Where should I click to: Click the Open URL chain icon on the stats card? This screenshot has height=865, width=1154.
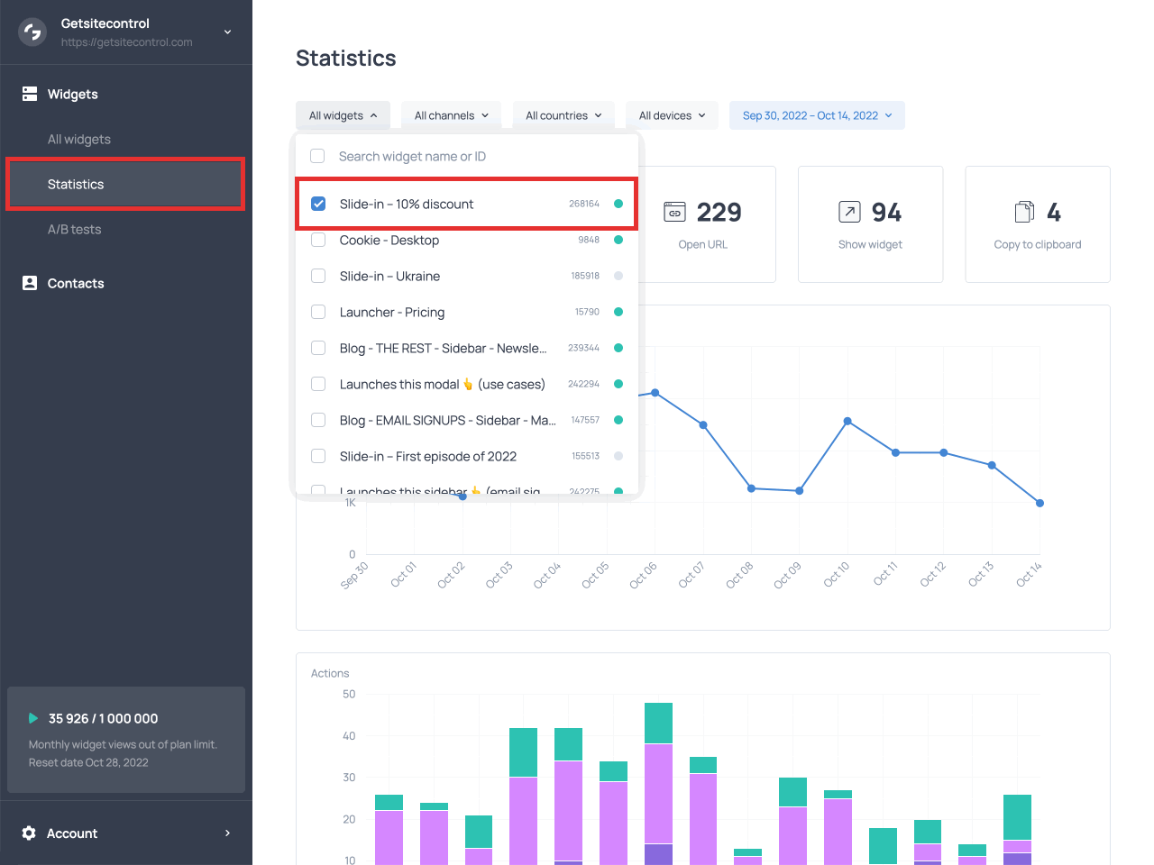pos(673,212)
